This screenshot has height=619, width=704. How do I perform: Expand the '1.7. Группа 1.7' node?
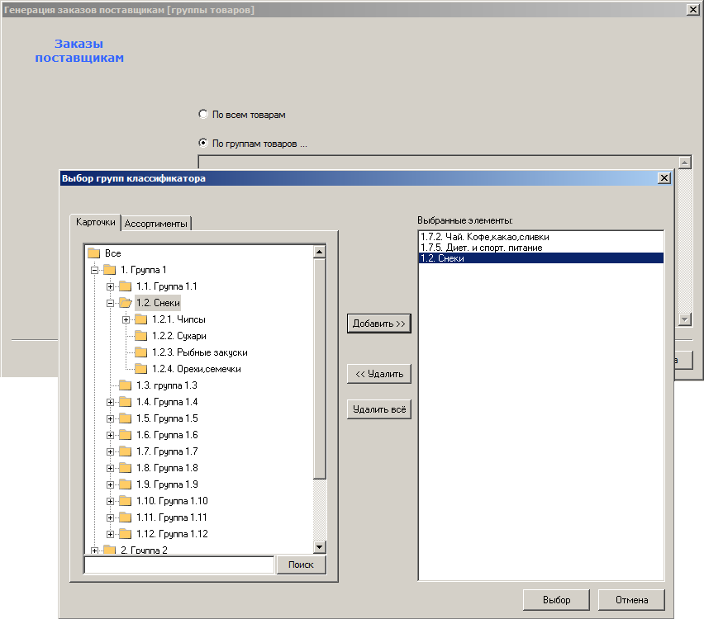[x=110, y=451]
